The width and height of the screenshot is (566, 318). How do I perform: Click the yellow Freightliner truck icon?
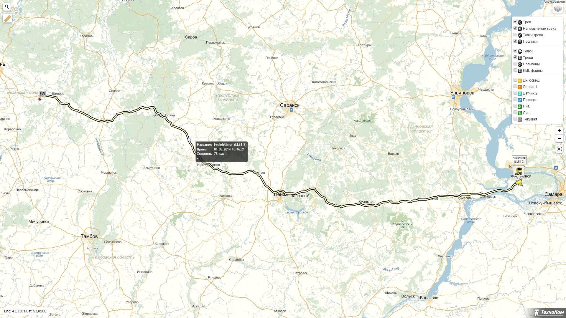[519, 171]
